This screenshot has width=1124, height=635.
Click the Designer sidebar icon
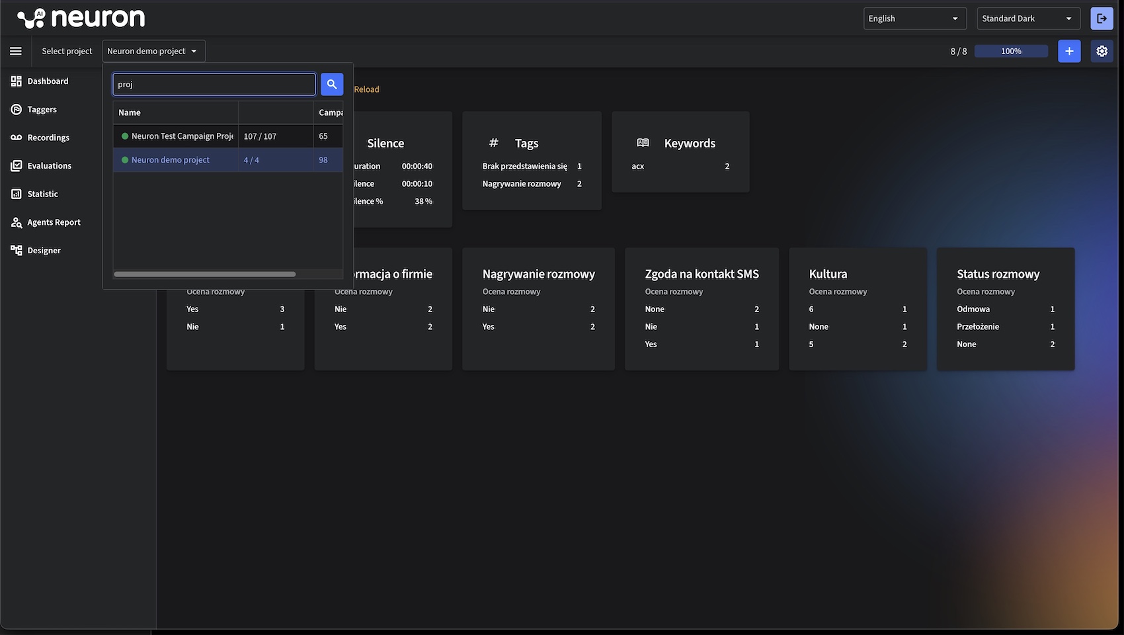coord(17,250)
